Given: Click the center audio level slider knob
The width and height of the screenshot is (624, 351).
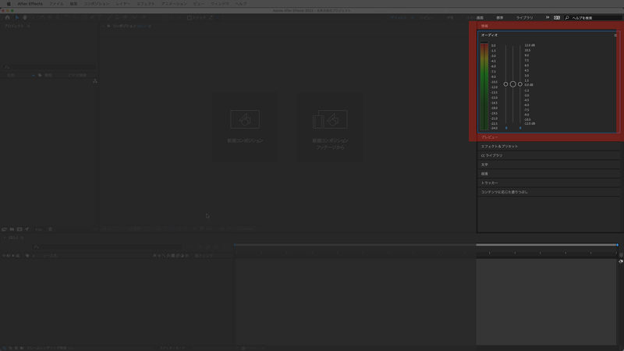Looking at the screenshot, I should click(512, 83).
